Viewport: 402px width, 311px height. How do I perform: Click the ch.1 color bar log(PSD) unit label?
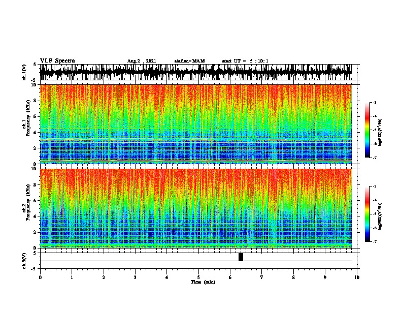click(x=380, y=132)
